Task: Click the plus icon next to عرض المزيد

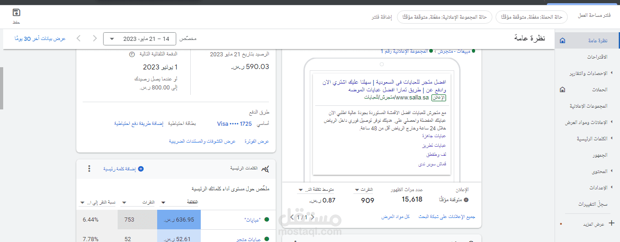Action: pos(611,223)
